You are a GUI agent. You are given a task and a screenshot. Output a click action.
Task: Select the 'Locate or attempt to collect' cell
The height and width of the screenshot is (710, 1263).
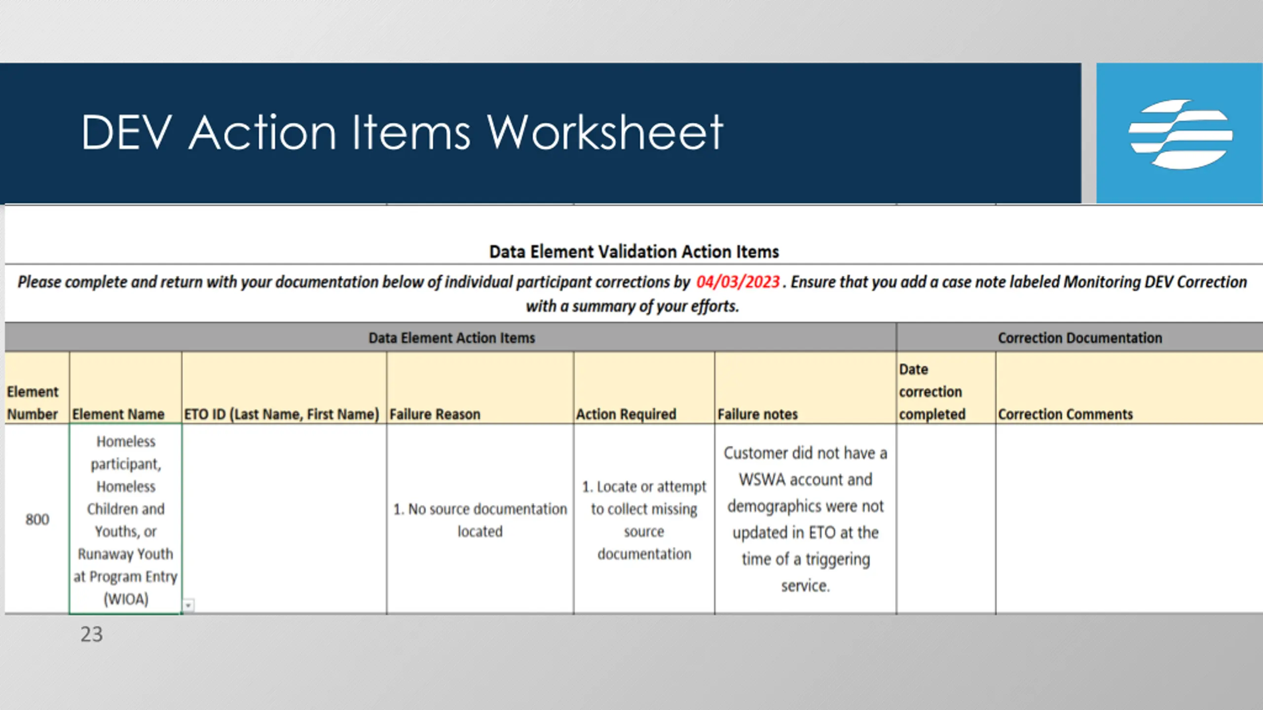pyautogui.click(x=644, y=519)
